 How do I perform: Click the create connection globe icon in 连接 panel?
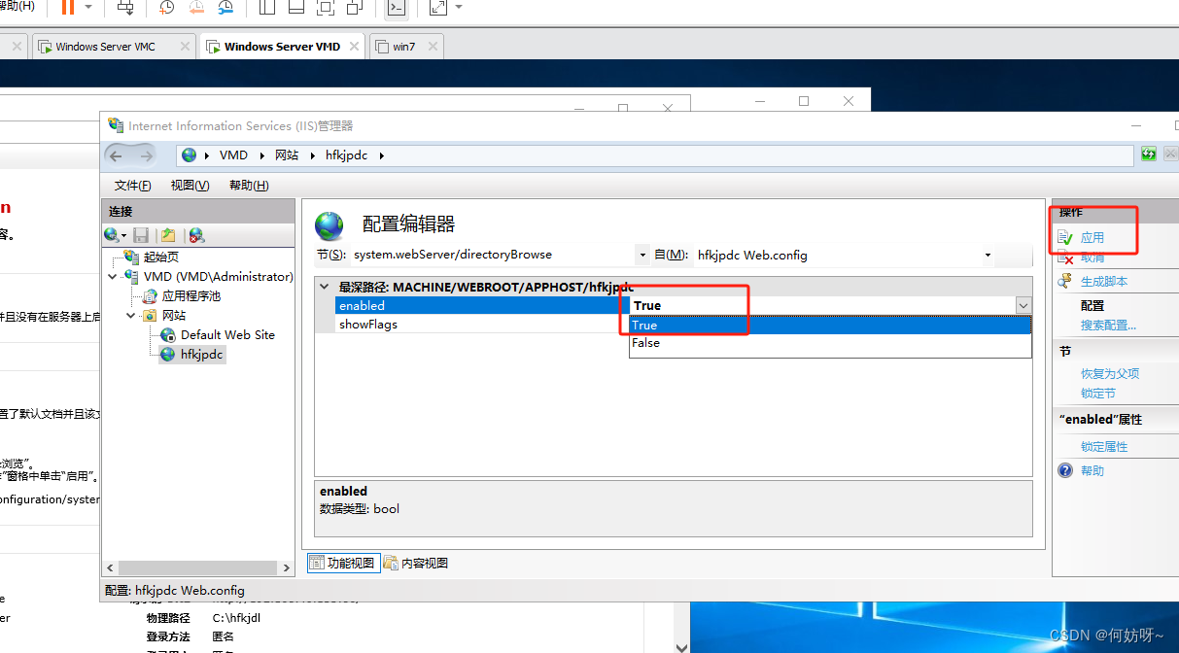click(x=113, y=235)
